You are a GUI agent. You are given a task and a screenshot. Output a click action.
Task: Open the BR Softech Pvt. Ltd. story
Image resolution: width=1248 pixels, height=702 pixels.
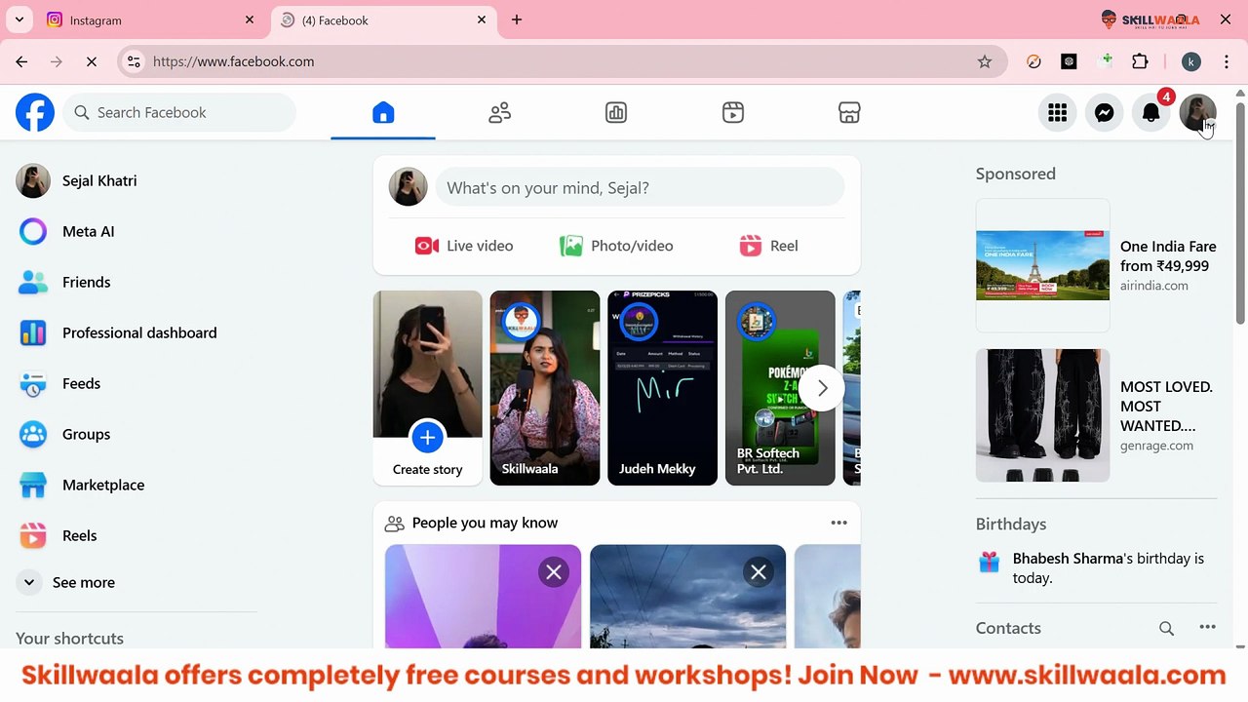(x=780, y=388)
